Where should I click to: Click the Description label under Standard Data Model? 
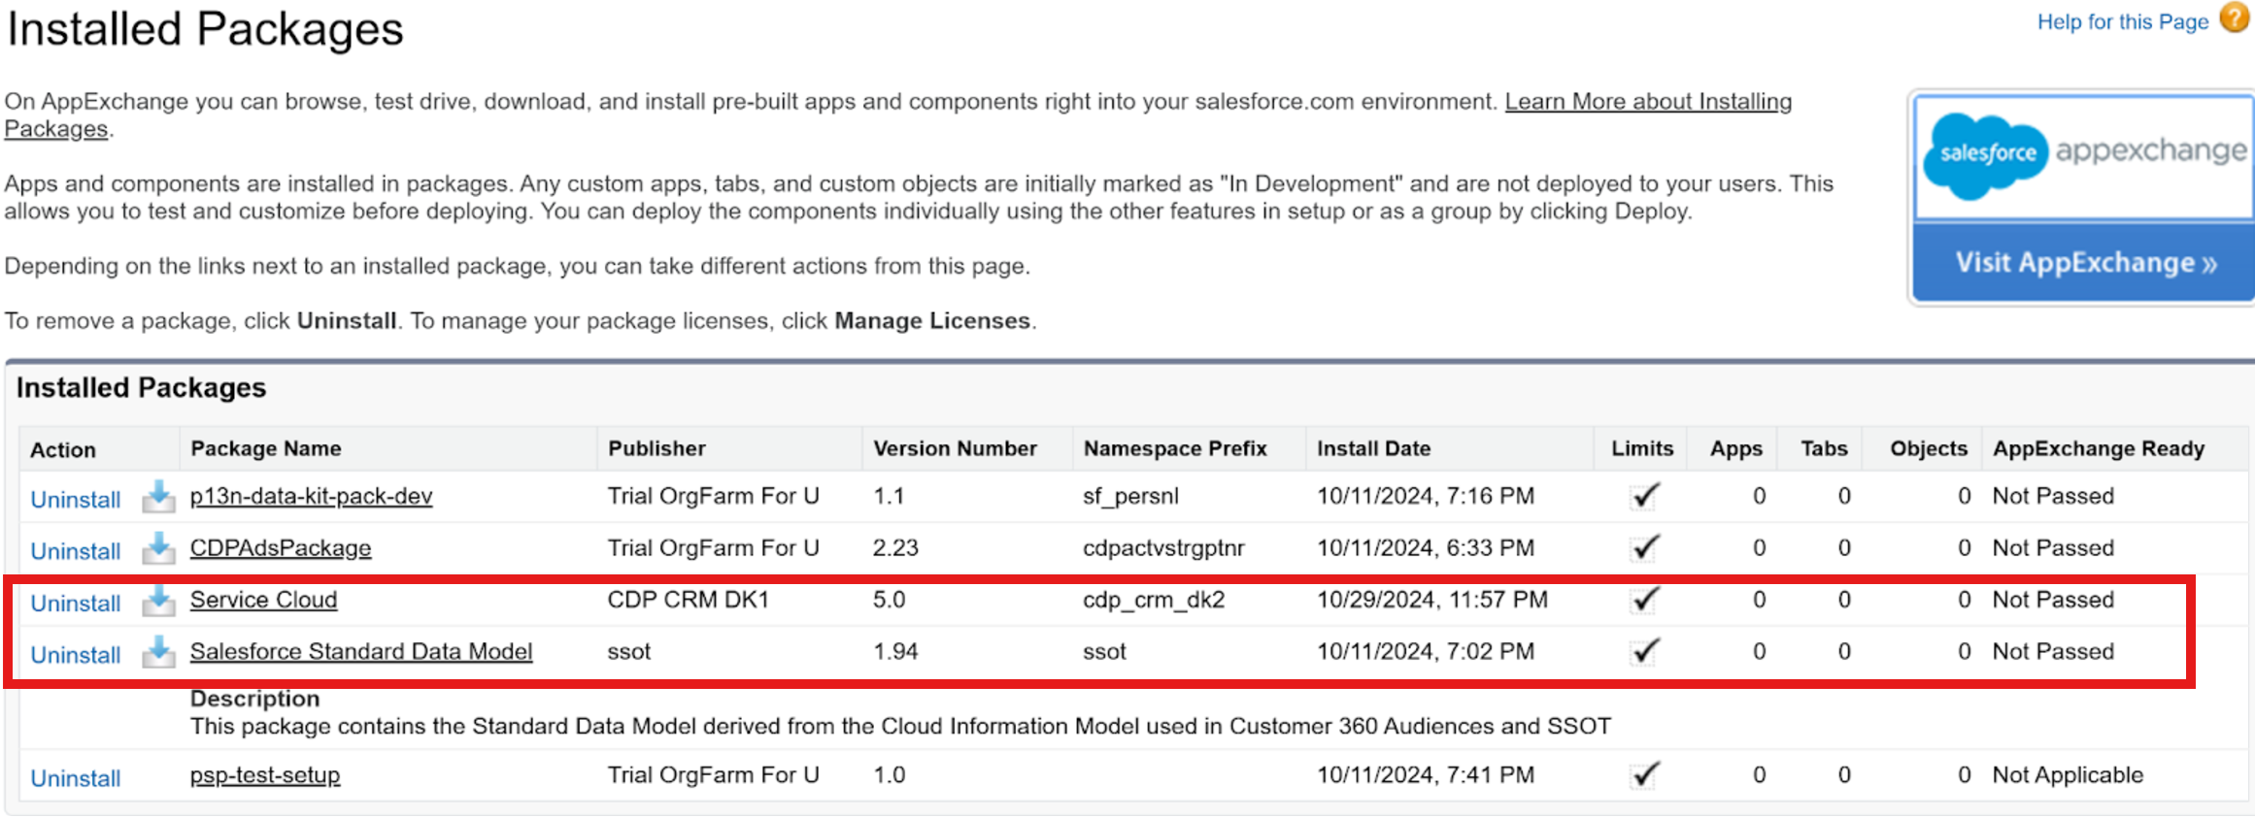pos(254,699)
